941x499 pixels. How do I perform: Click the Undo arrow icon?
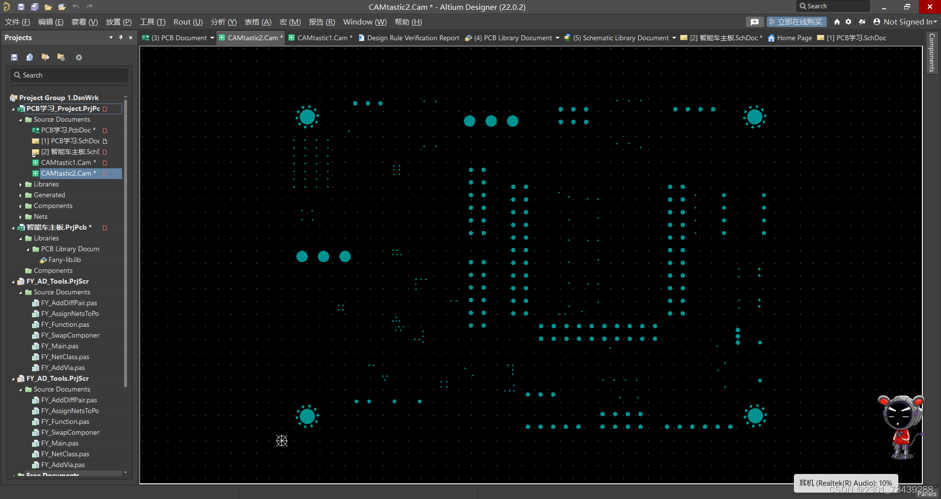76,6
